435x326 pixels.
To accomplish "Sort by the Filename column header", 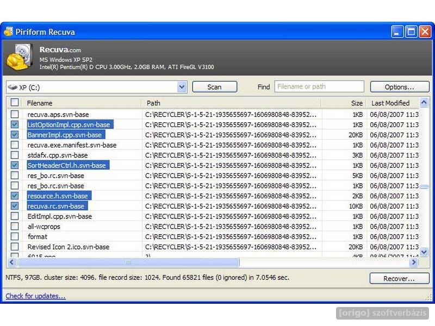I will pyautogui.click(x=82, y=103).
